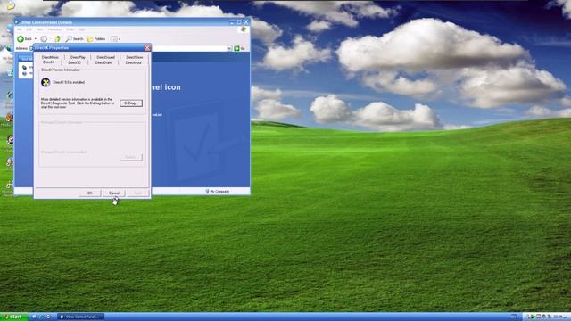Close the DirectX Properties dialog with red X
Screen dimensions: 571x321
click(x=147, y=47)
